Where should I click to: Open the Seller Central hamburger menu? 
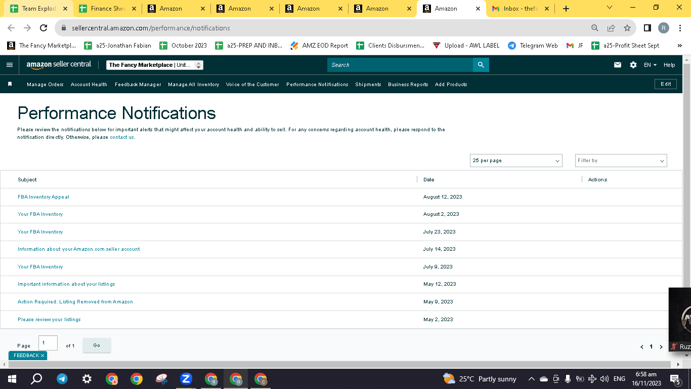(x=10, y=65)
